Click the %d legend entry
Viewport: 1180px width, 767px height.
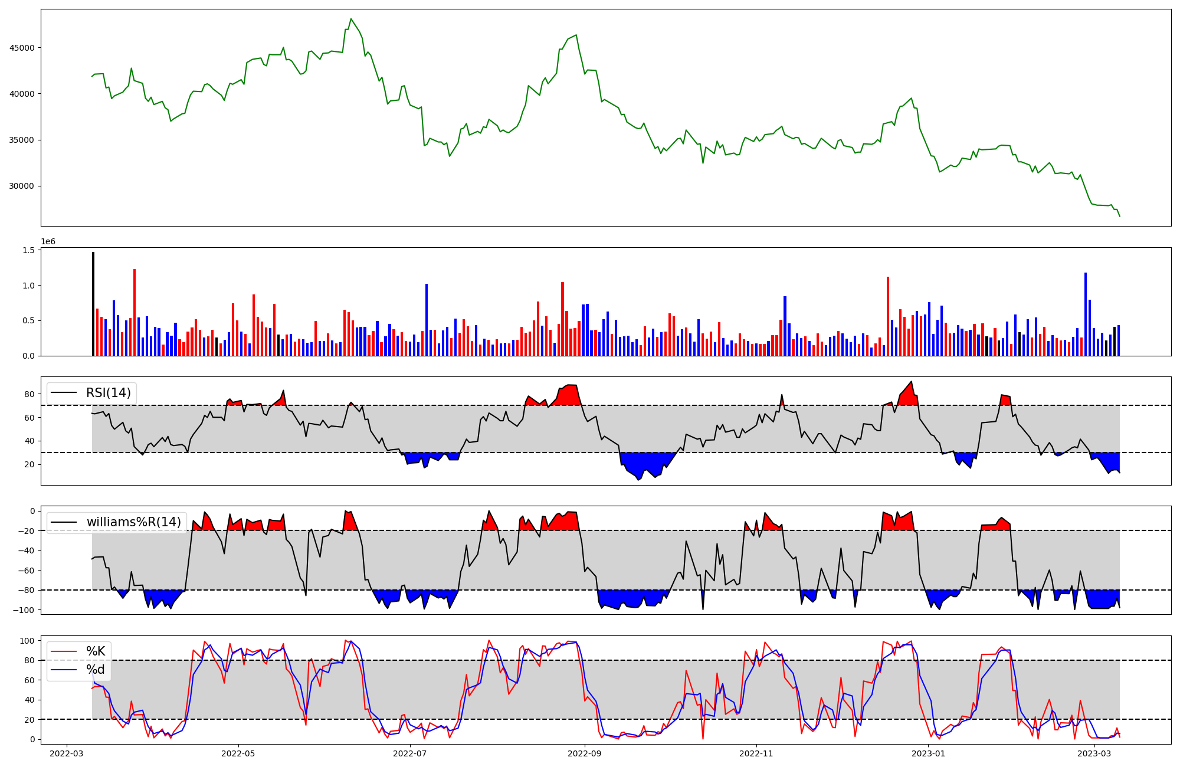tap(96, 670)
